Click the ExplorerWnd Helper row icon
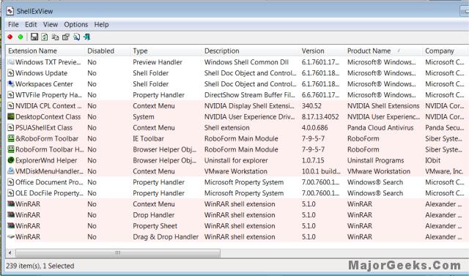The height and width of the screenshot is (276, 469). coord(11,160)
